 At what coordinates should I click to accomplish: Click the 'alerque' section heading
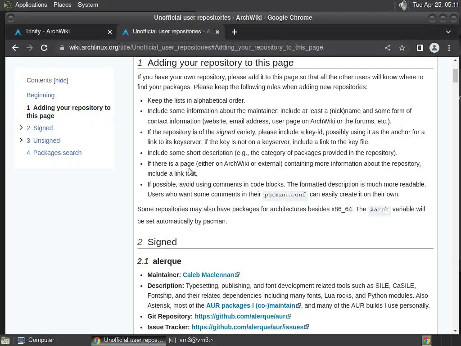(x=167, y=261)
